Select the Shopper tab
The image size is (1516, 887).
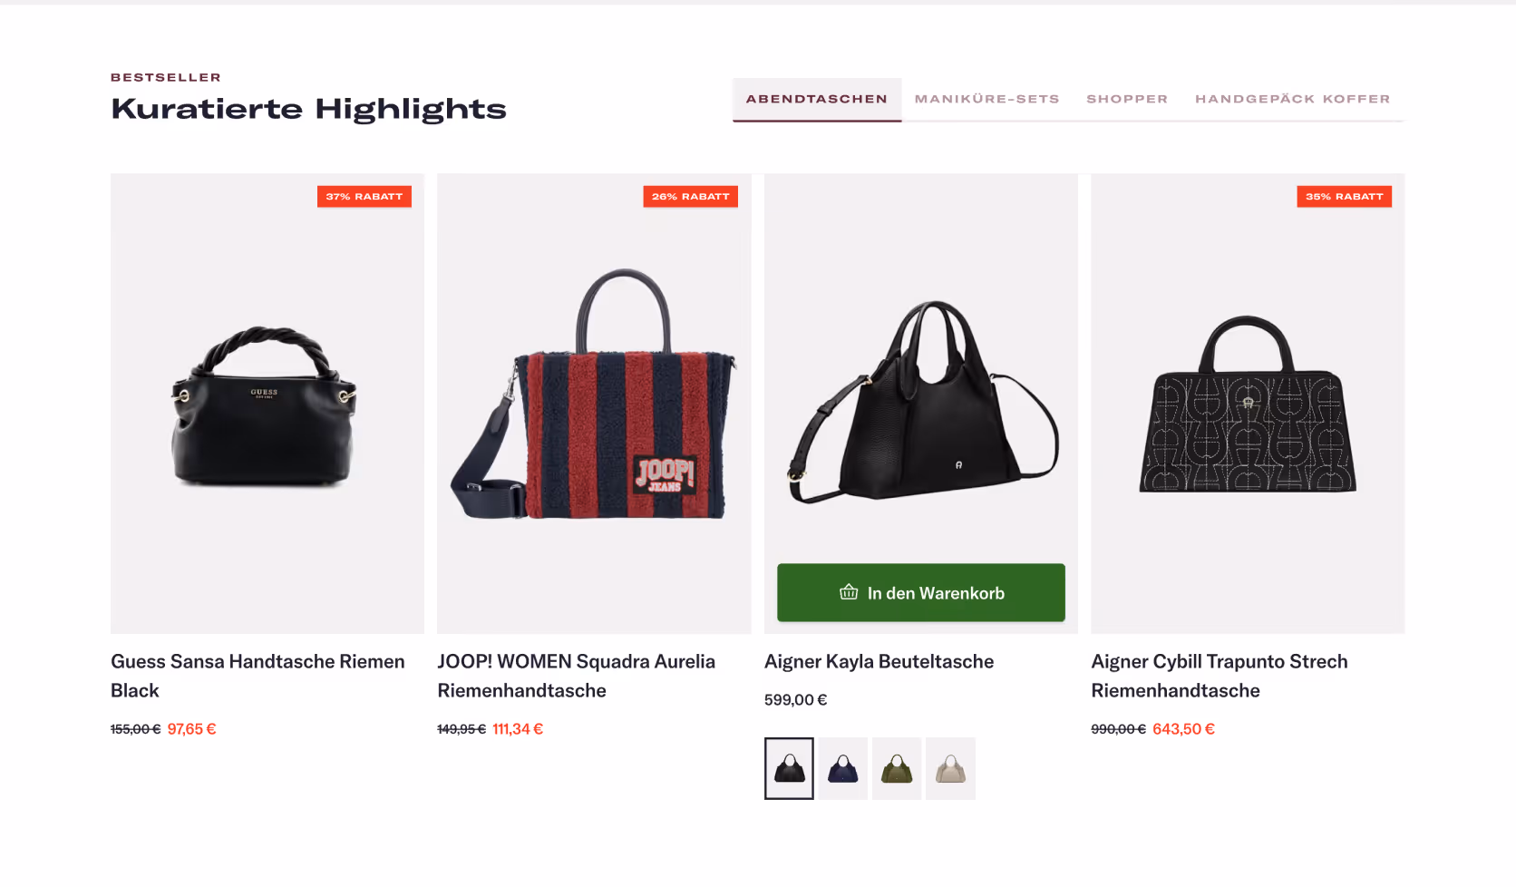click(1127, 99)
